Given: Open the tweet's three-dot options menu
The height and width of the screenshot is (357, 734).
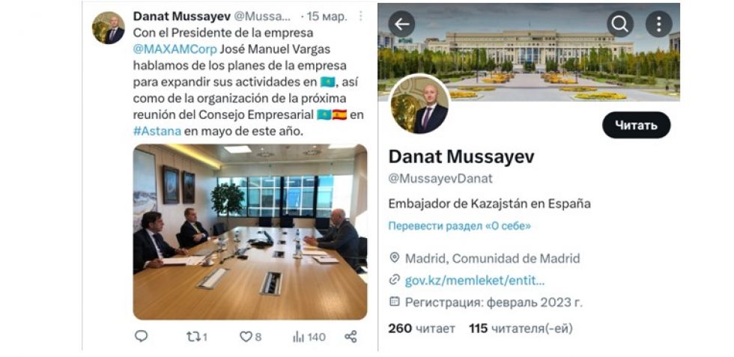Looking at the screenshot, I should [360, 16].
